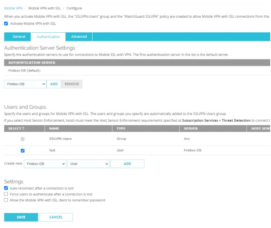Toggle Activate Mobile VPN with SSL checkbox
The image size is (271, 228).
(x=6, y=24)
